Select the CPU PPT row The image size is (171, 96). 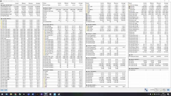click(x=63, y=55)
